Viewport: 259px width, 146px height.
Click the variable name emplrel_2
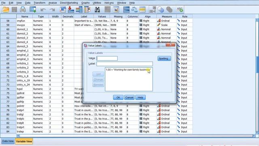point(23,55)
